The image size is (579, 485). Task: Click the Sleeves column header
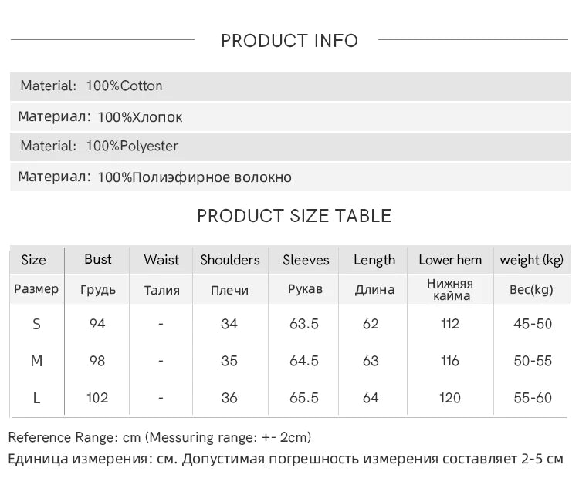(x=306, y=260)
